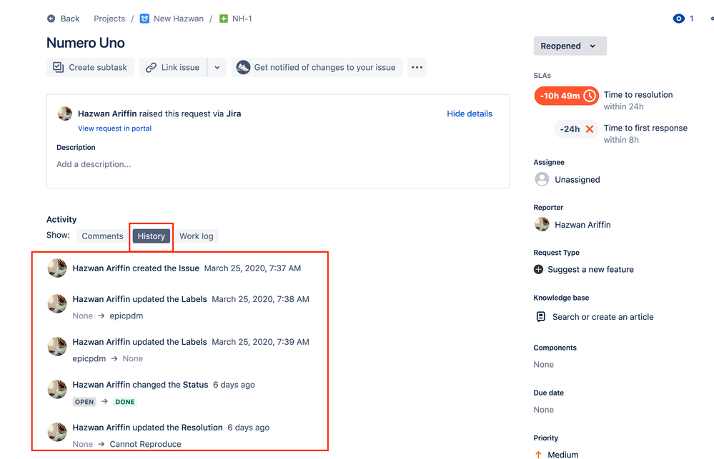The width and height of the screenshot is (714, 459).
Task: Click the -10h 49m SLA badge
Action: coord(566,96)
